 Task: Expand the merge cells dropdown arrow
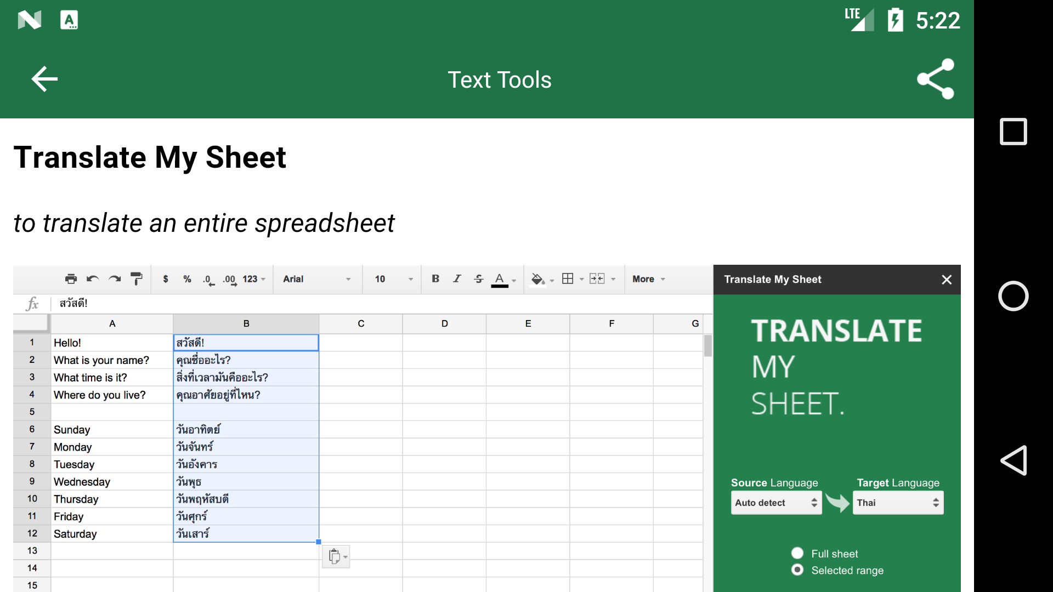pos(613,280)
